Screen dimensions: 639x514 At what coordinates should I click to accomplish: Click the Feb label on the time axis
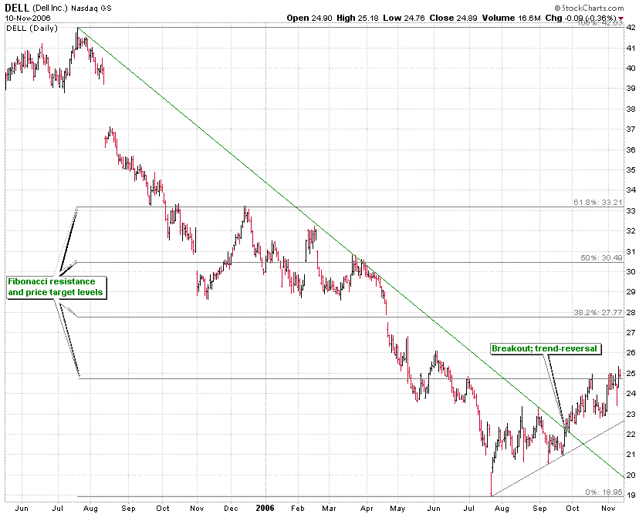(x=298, y=509)
